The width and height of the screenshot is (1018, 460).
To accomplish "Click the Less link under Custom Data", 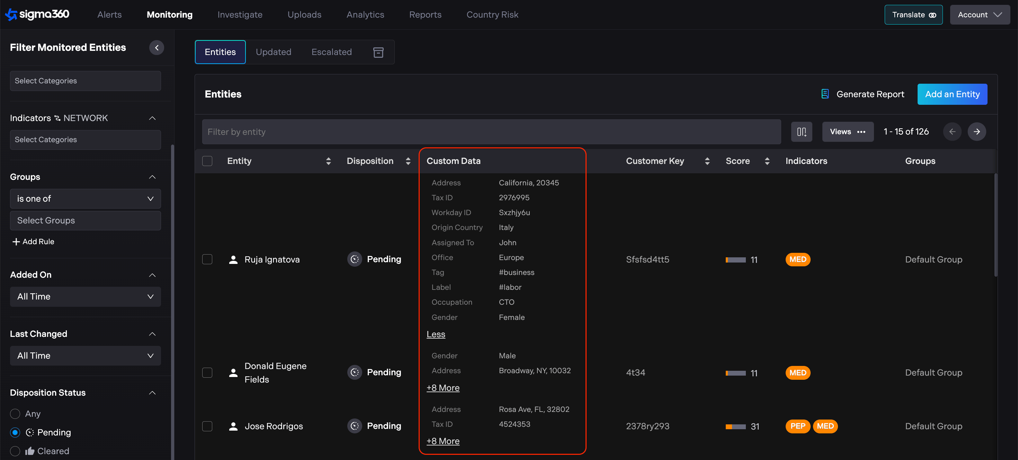I will pos(436,334).
